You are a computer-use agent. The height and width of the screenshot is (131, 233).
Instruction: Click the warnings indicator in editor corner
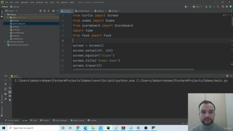point(224,15)
